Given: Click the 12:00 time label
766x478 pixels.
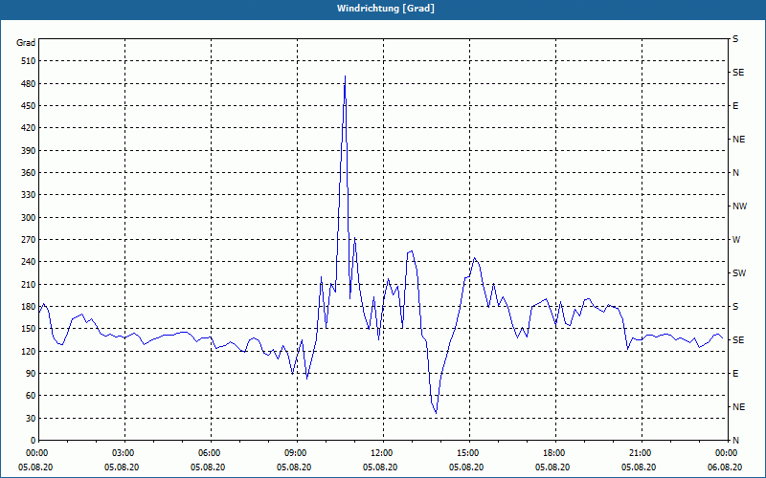Looking at the screenshot, I should pyautogui.click(x=383, y=453).
